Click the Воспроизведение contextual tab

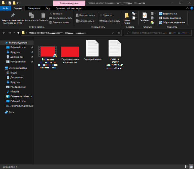69,3
